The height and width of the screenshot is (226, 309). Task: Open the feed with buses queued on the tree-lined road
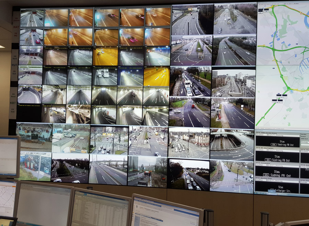click(190, 81)
